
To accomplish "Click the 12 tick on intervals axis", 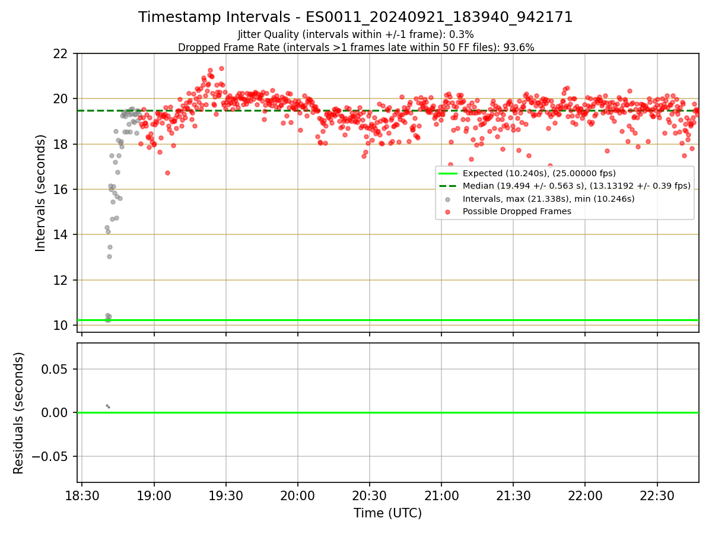I will pos(61,280).
